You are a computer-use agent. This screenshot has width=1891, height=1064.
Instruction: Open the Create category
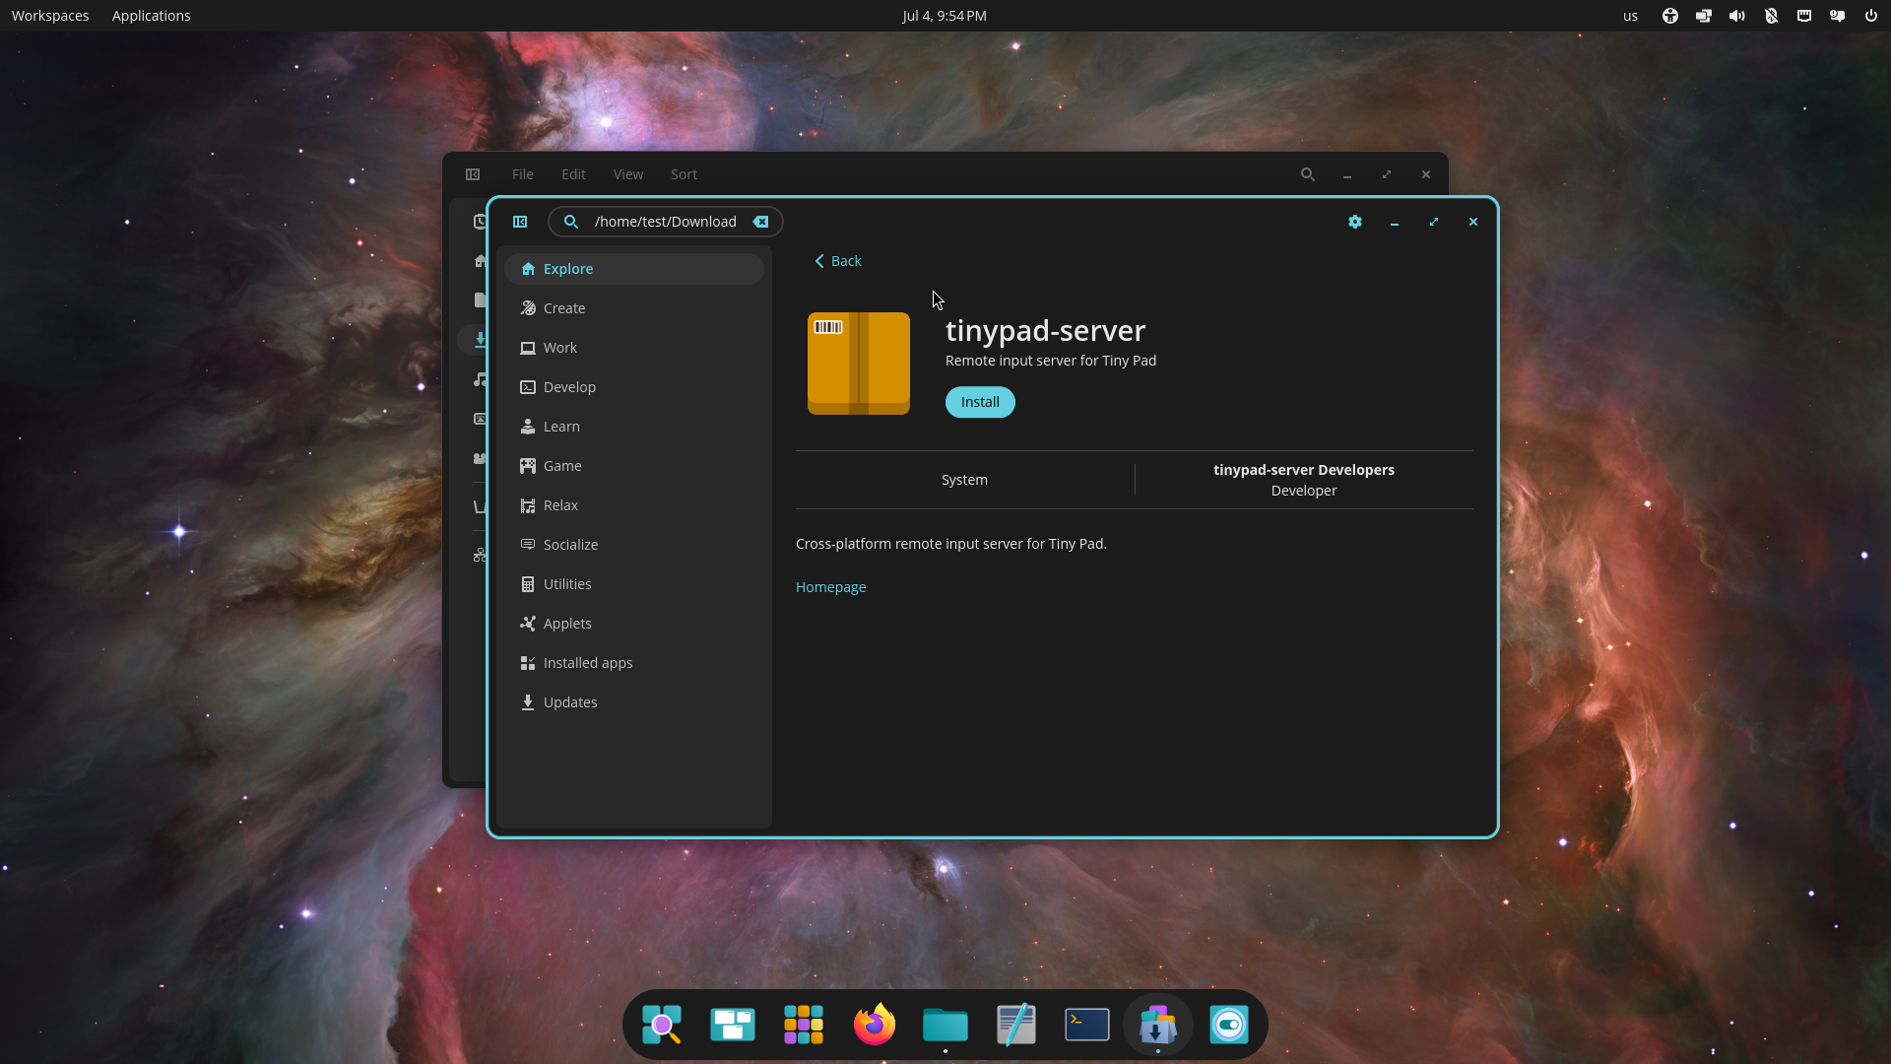(634, 308)
